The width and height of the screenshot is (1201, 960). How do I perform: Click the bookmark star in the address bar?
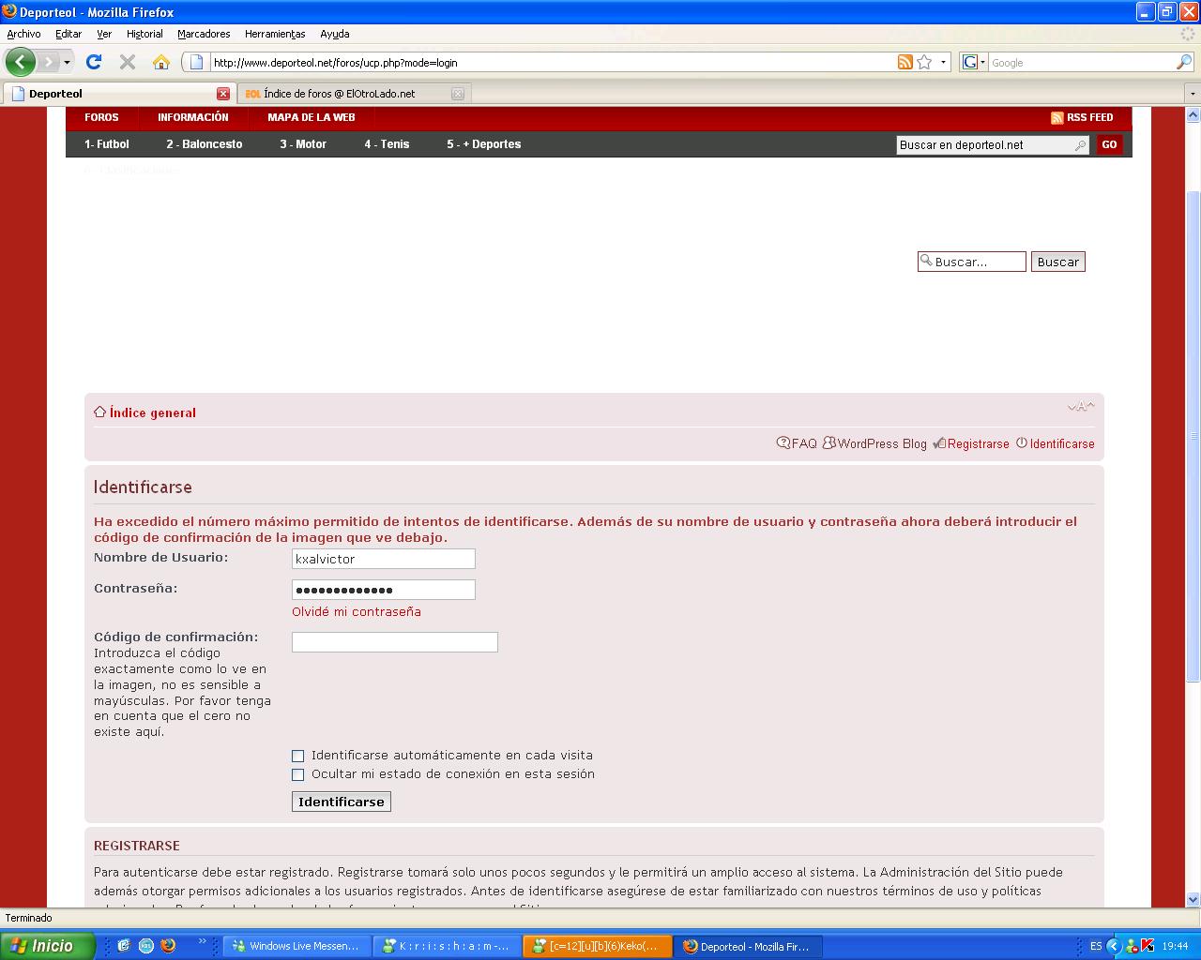(x=924, y=62)
